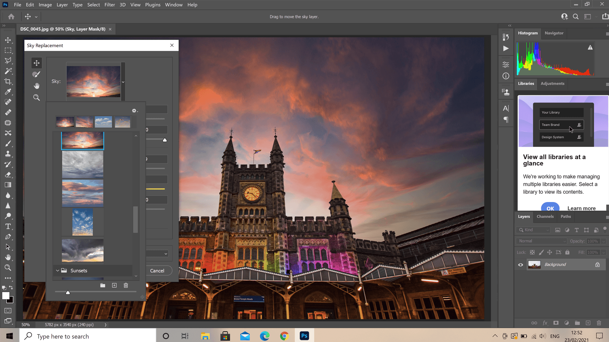The image size is (609, 342).
Task: Expand the sky options gear menu
Action: 135,110
